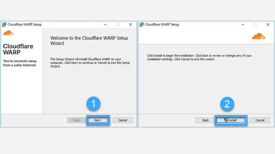Viewport: 275px width, 154px height.
Task: Minimize the install confirmation window
Action: tap(242, 25)
